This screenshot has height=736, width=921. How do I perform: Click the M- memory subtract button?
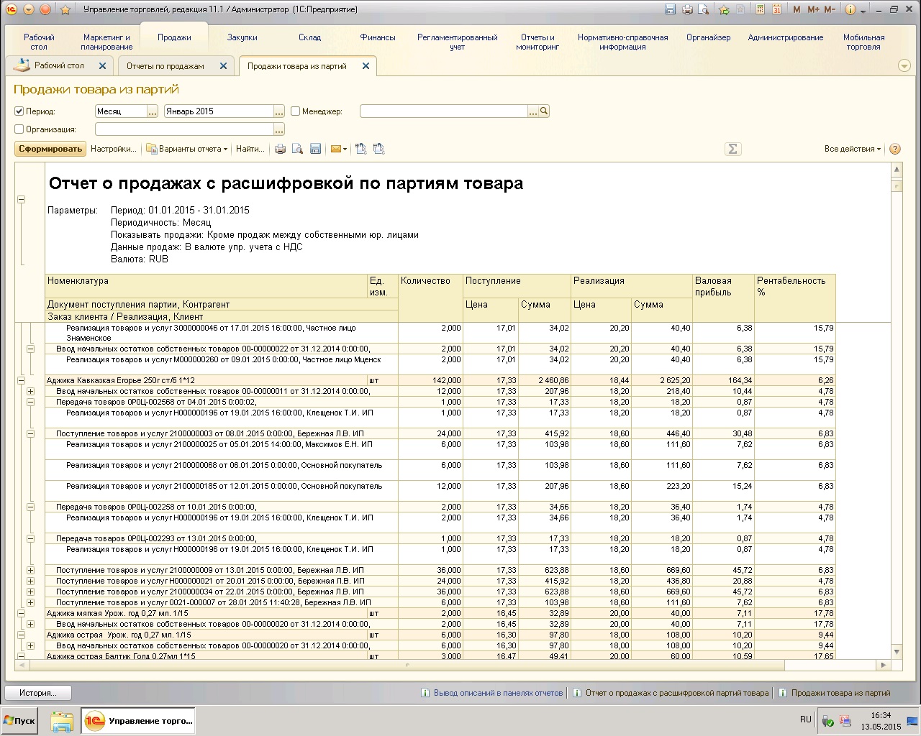[830, 9]
